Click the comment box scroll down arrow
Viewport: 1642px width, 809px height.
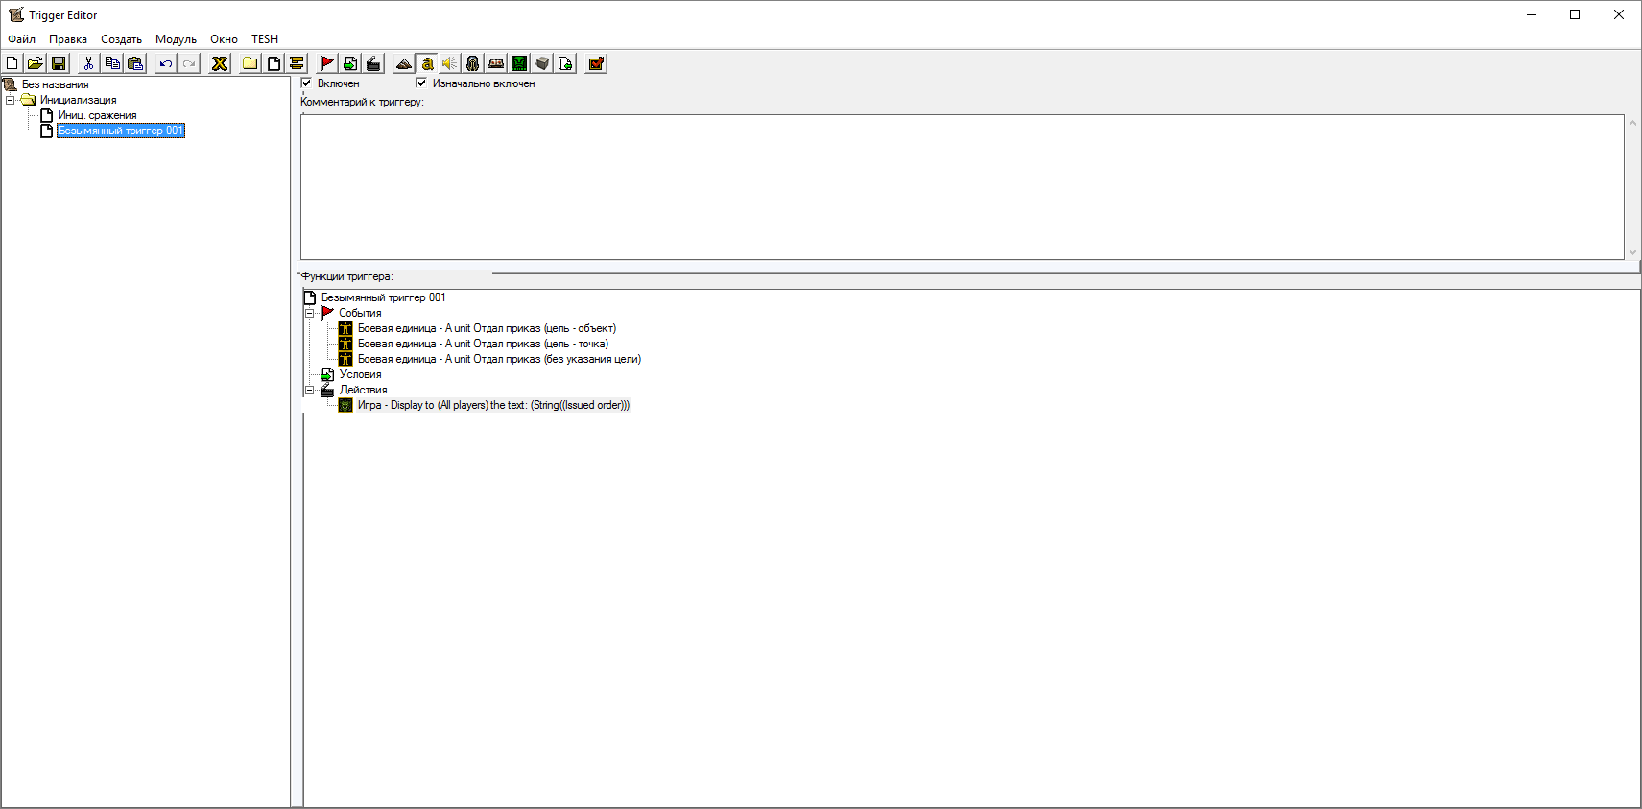tap(1632, 252)
